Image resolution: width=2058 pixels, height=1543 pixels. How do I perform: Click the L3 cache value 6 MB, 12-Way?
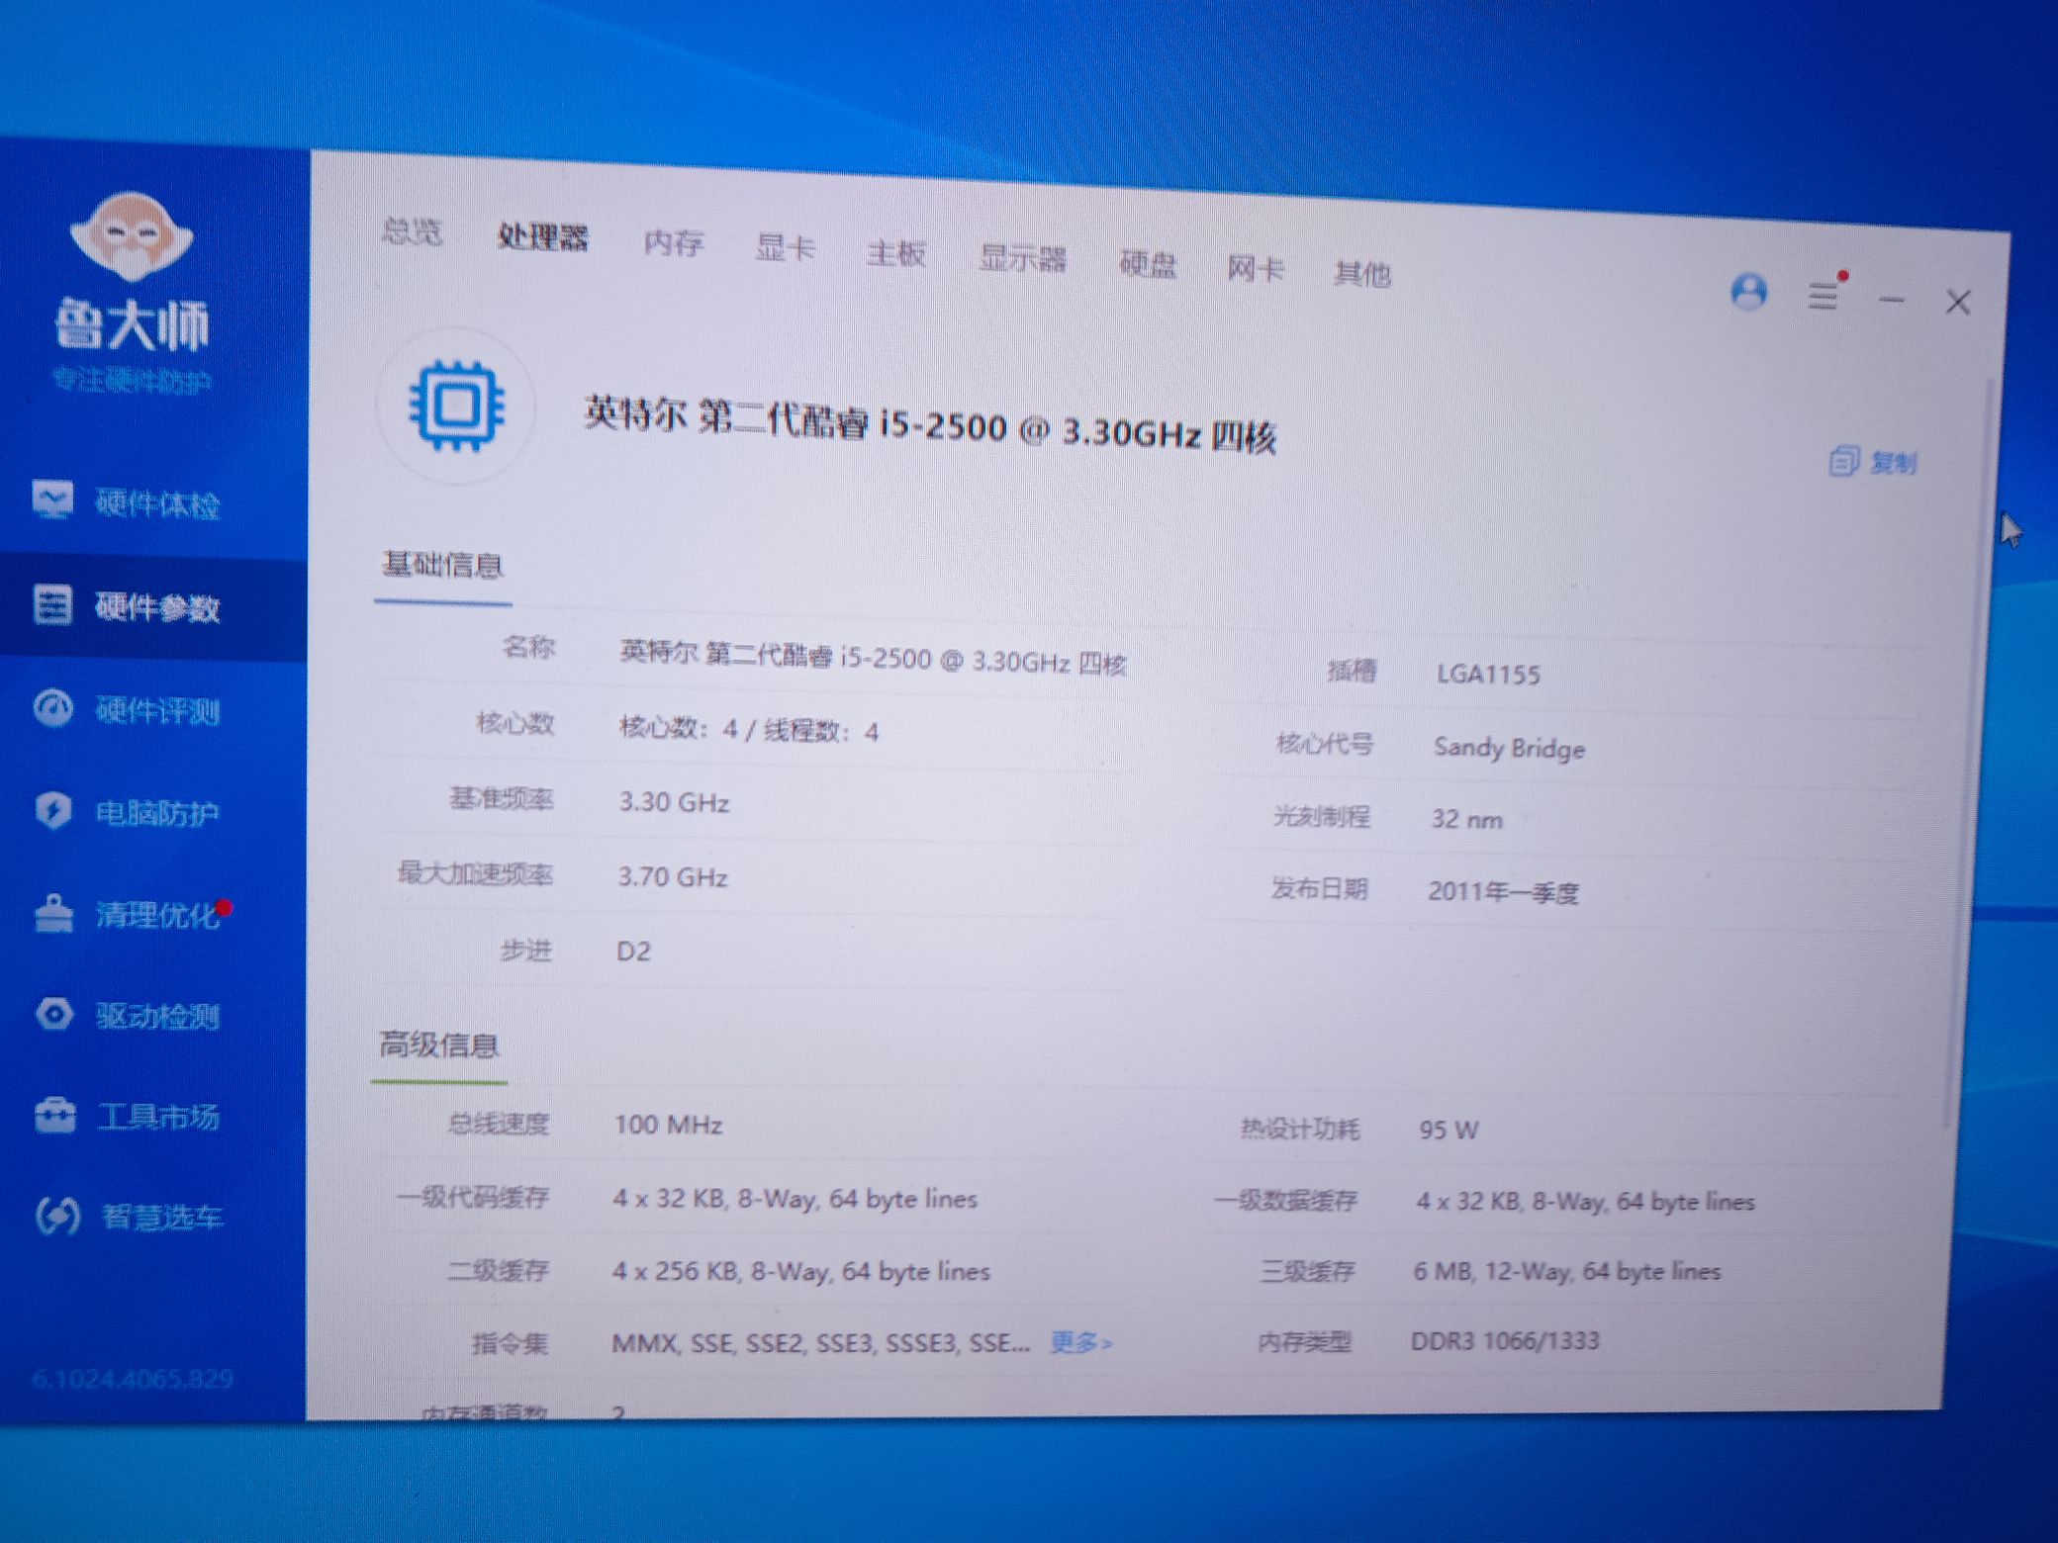pos(1566,1271)
